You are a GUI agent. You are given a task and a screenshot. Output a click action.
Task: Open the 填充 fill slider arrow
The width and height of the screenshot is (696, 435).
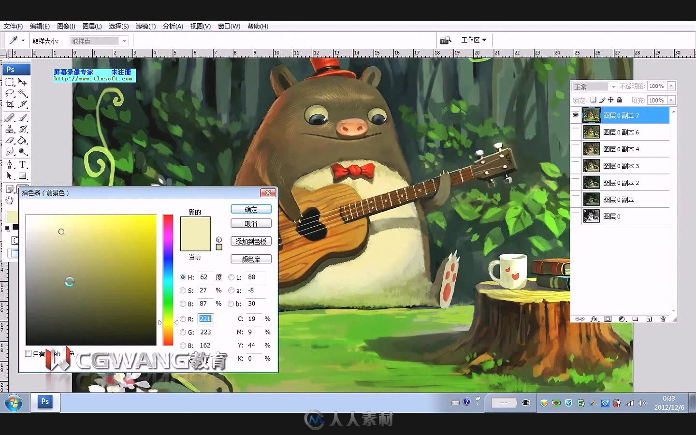click(x=671, y=100)
